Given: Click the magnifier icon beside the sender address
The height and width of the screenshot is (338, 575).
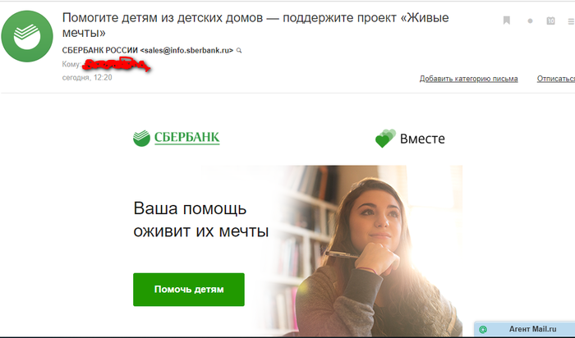Looking at the screenshot, I should click(x=239, y=51).
